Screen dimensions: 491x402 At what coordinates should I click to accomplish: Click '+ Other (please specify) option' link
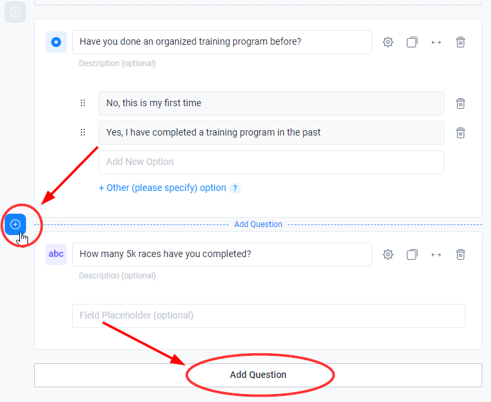[x=162, y=188]
